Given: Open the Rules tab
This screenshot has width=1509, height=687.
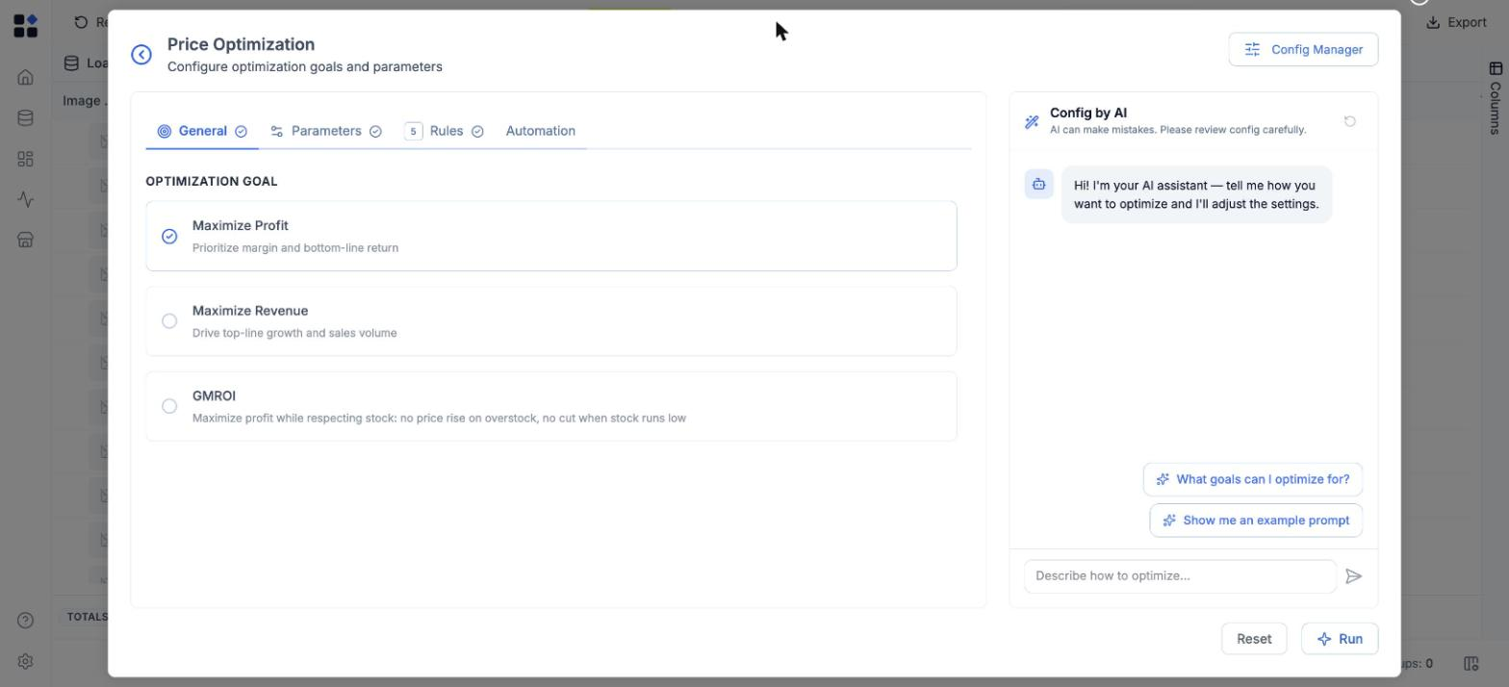Looking at the screenshot, I should click(444, 131).
